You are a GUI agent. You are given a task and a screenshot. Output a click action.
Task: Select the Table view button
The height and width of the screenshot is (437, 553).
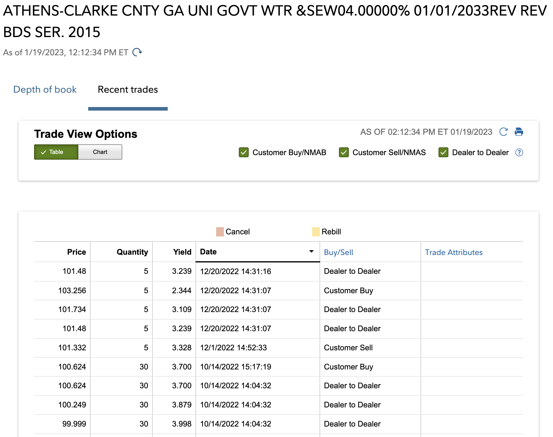(56, 152)
